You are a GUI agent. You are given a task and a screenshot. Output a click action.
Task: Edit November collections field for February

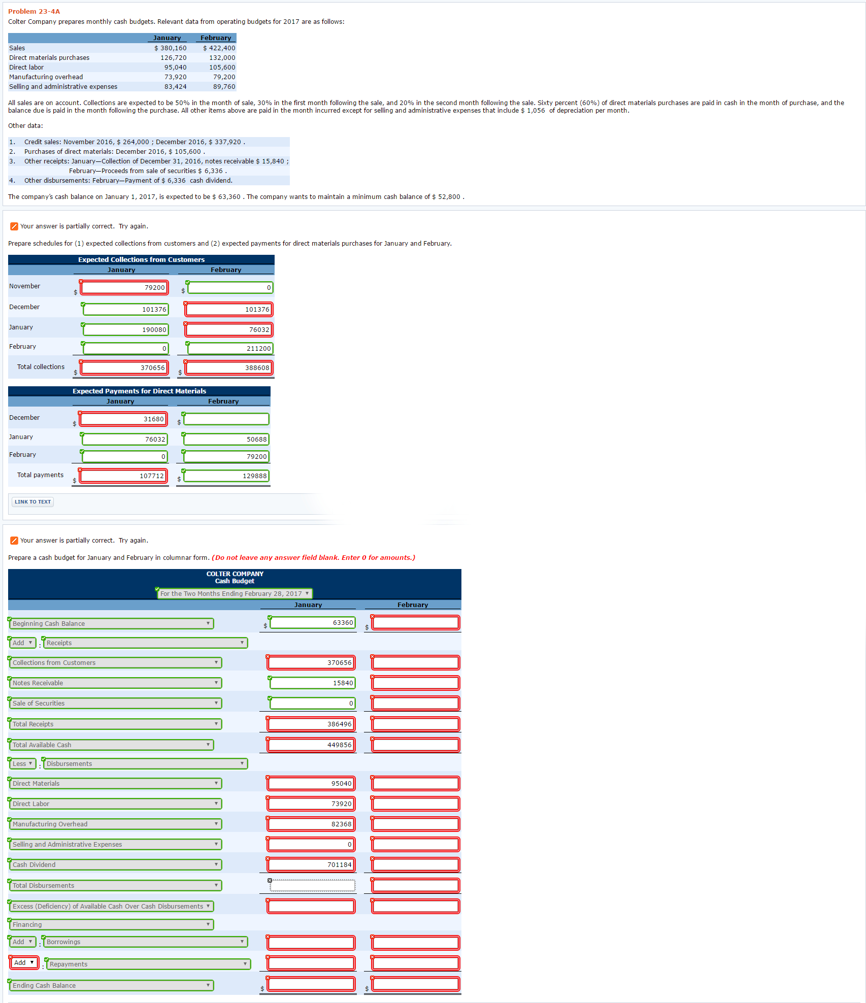click(230, 287)
